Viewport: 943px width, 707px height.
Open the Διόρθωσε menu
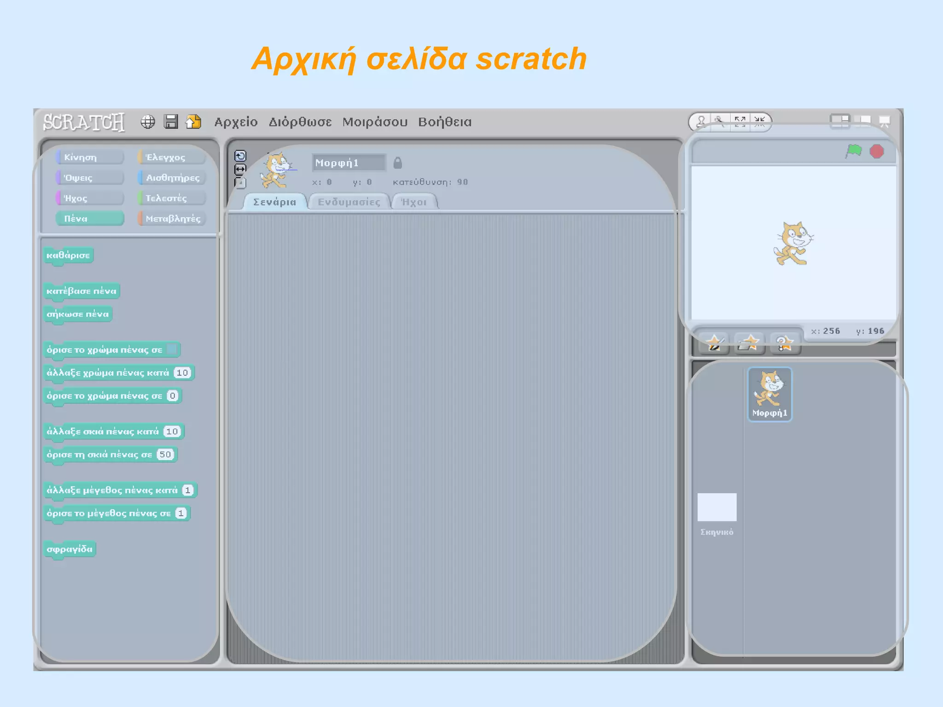pyautogui.click(x=300, y=122)
